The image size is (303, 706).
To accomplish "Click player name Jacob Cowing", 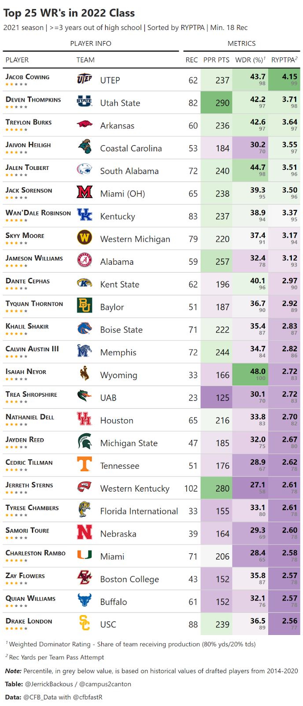I will tap(27, 77).
